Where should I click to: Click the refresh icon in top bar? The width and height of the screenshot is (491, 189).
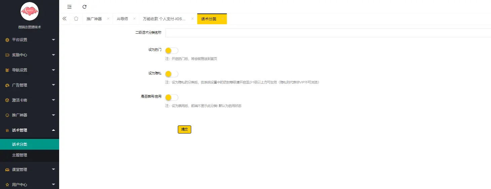84,7
